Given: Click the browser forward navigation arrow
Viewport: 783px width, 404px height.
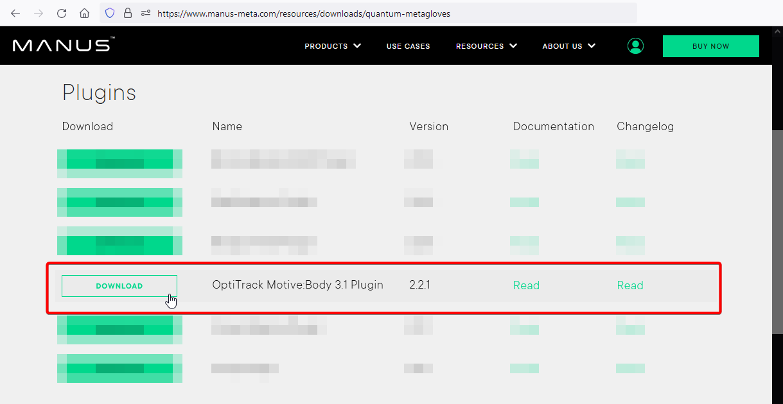Looking at the screenshot, I should [x=38, y=13].
